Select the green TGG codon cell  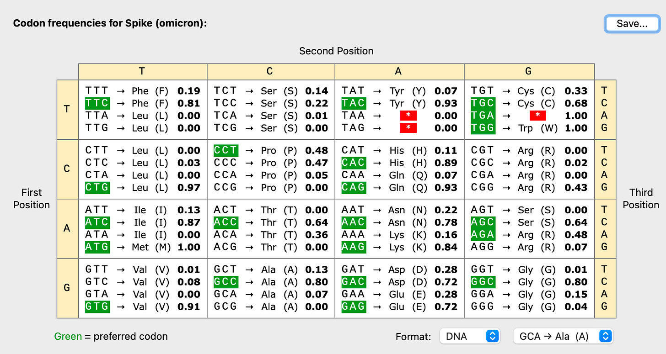click(482, 128)
